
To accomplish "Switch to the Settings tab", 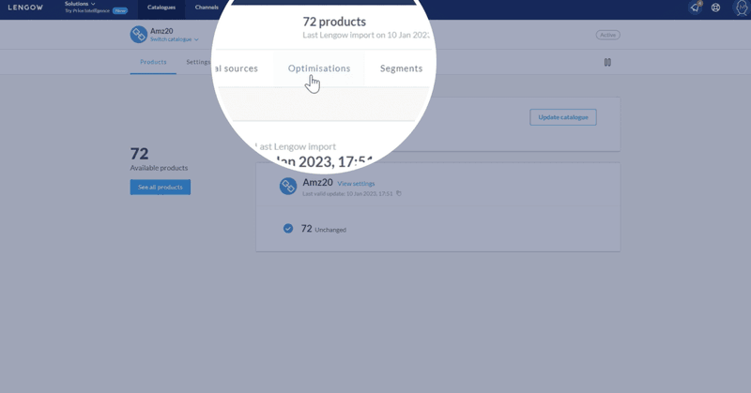I will (x=198, y=62).
